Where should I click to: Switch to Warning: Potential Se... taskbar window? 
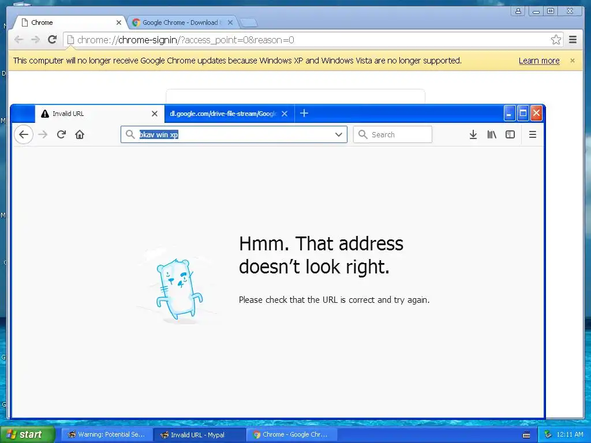[x=107, y=434]
